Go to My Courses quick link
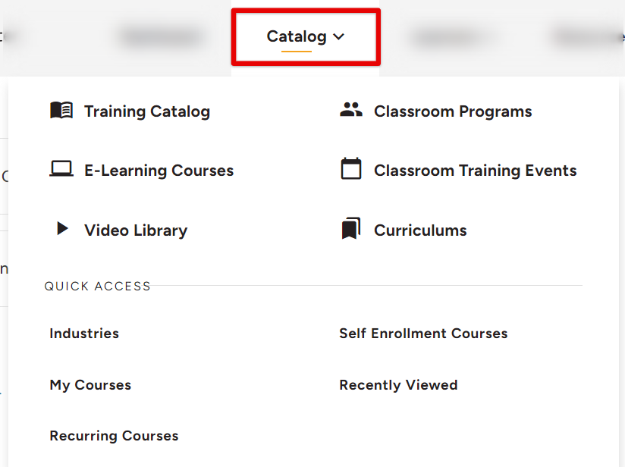625x467 pixels. [x=90, y=385]
